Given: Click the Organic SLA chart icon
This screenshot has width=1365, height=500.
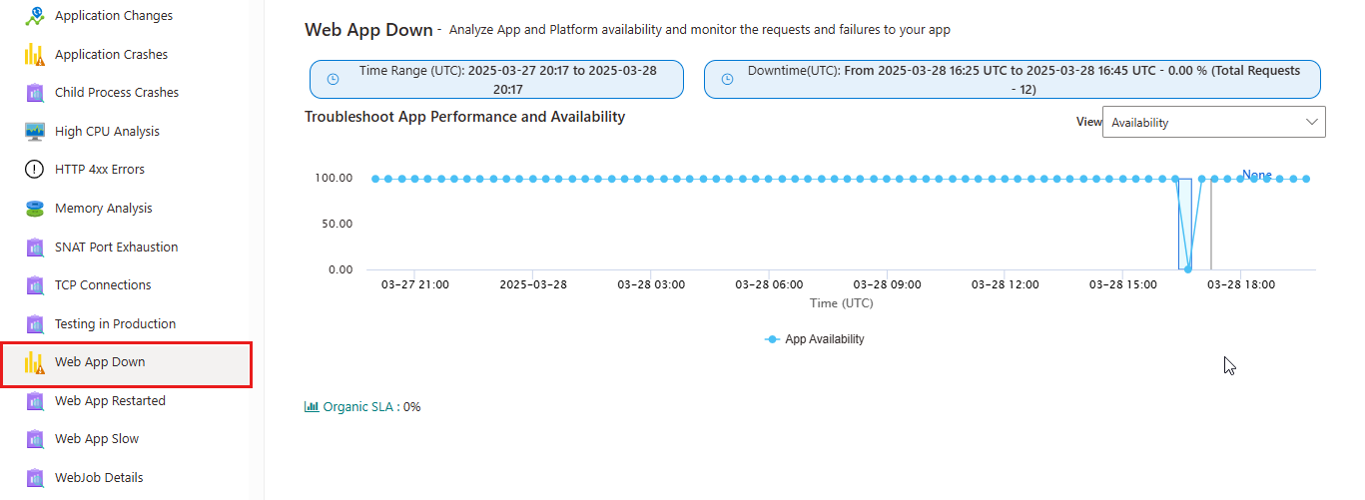Looking at the screenshot, I should pos(312,407).
